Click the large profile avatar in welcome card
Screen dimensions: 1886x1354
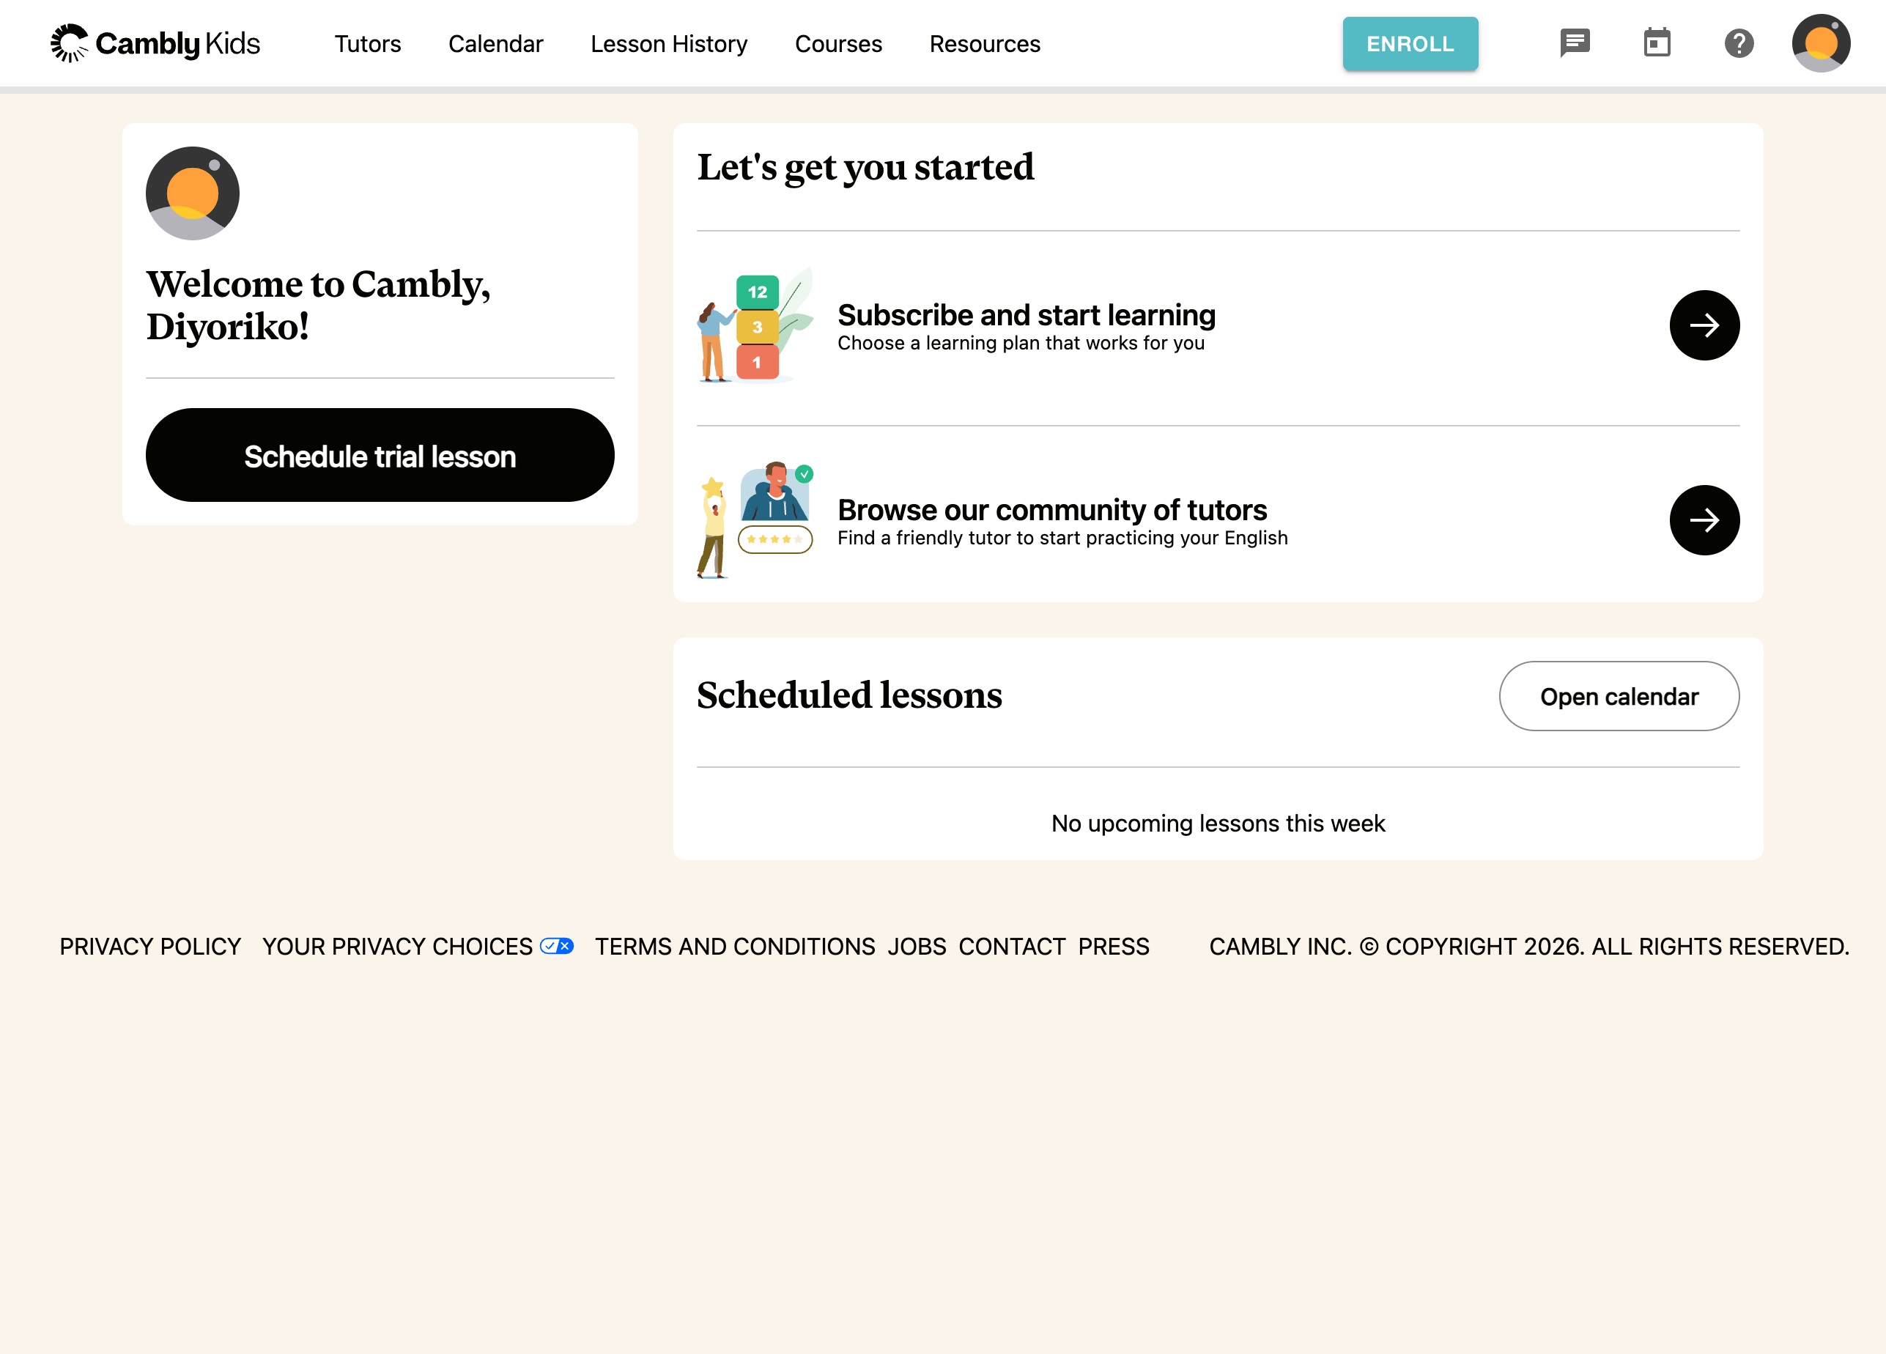point(193,193)
